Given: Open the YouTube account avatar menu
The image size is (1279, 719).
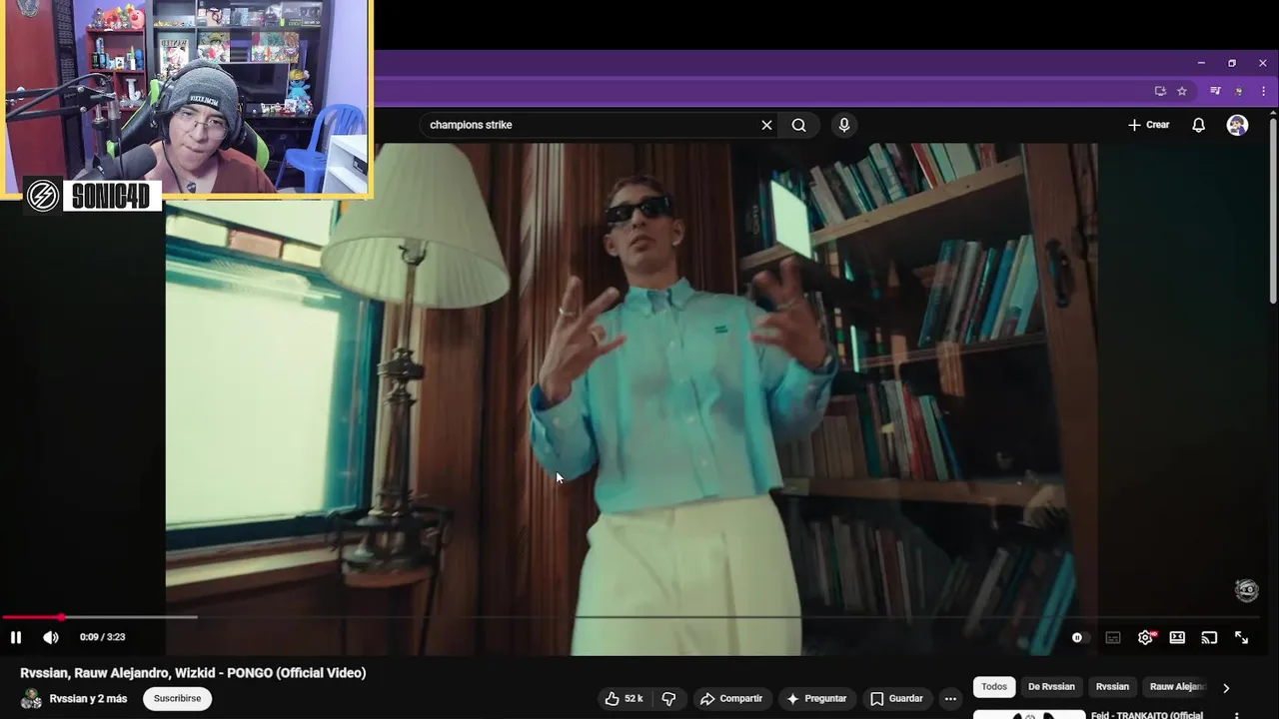Looking at the screenshot, I should coord(1237,125).
